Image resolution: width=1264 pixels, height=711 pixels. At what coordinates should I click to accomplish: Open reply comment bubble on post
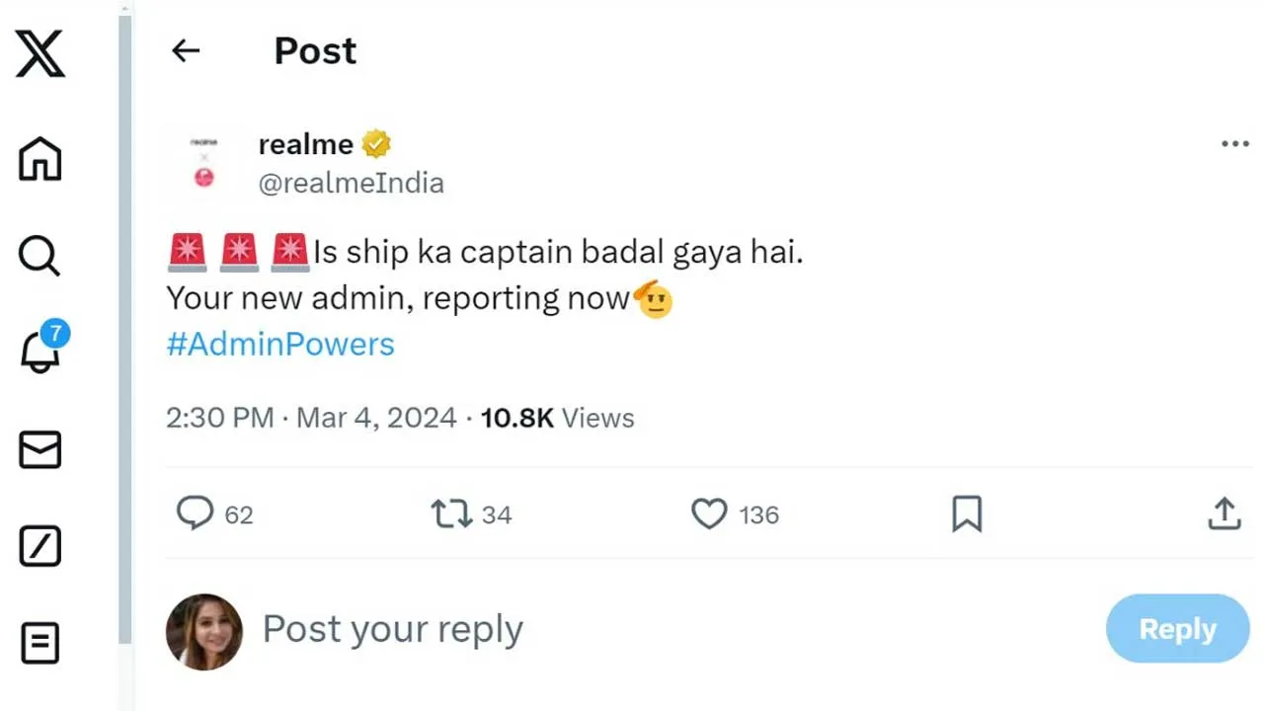195,513
